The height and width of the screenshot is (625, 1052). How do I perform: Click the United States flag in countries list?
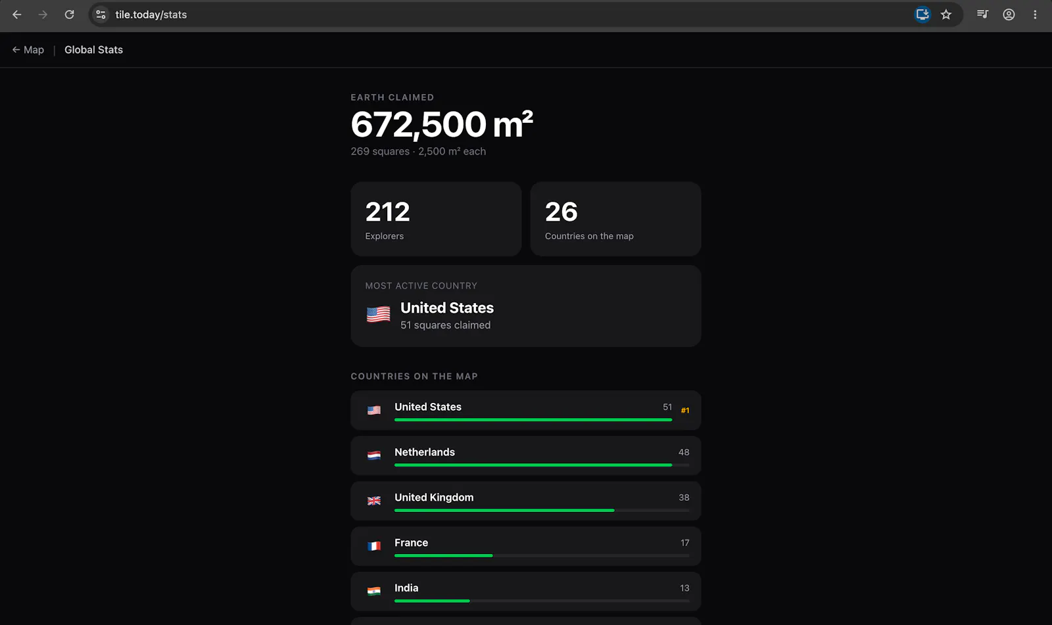[x=374, y=410]
